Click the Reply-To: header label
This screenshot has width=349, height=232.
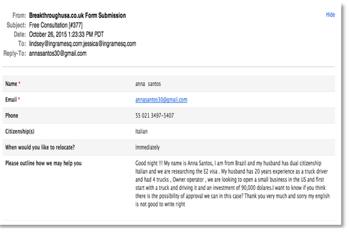[x=14, y=53]
